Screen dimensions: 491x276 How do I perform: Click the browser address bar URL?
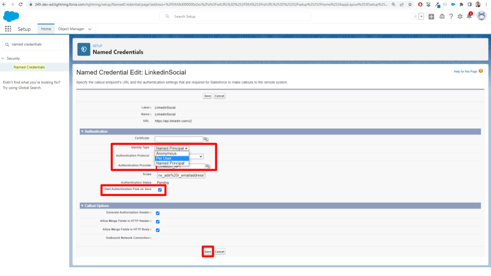(211, 5)
